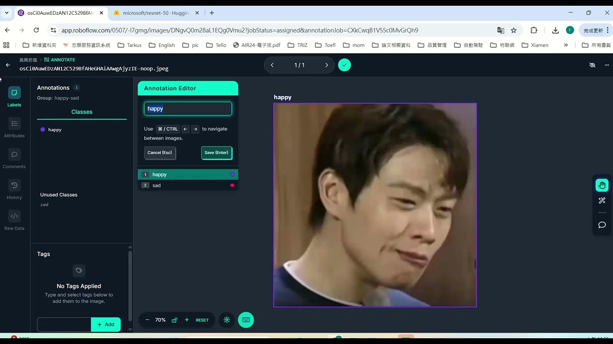The image size is (613, 344).
Task: Click the tag text input field
Action: click(64, 324)
